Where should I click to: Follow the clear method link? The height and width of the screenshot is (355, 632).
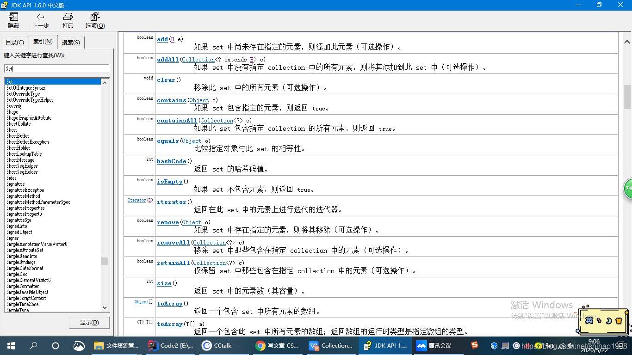[x=166, y=80]
